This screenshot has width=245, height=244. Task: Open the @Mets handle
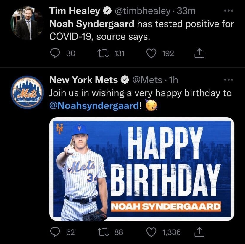tap(147, 80)
